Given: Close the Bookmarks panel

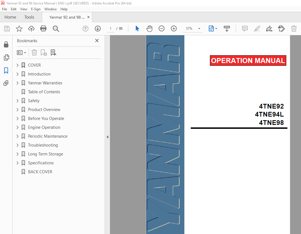Looking at the screenshot, I should click(97, 41).
